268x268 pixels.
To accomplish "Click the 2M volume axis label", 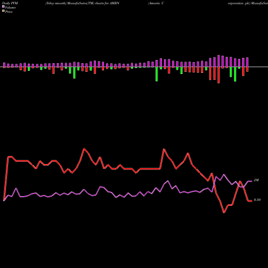I will pyautogui.click(x=256, y=180).
